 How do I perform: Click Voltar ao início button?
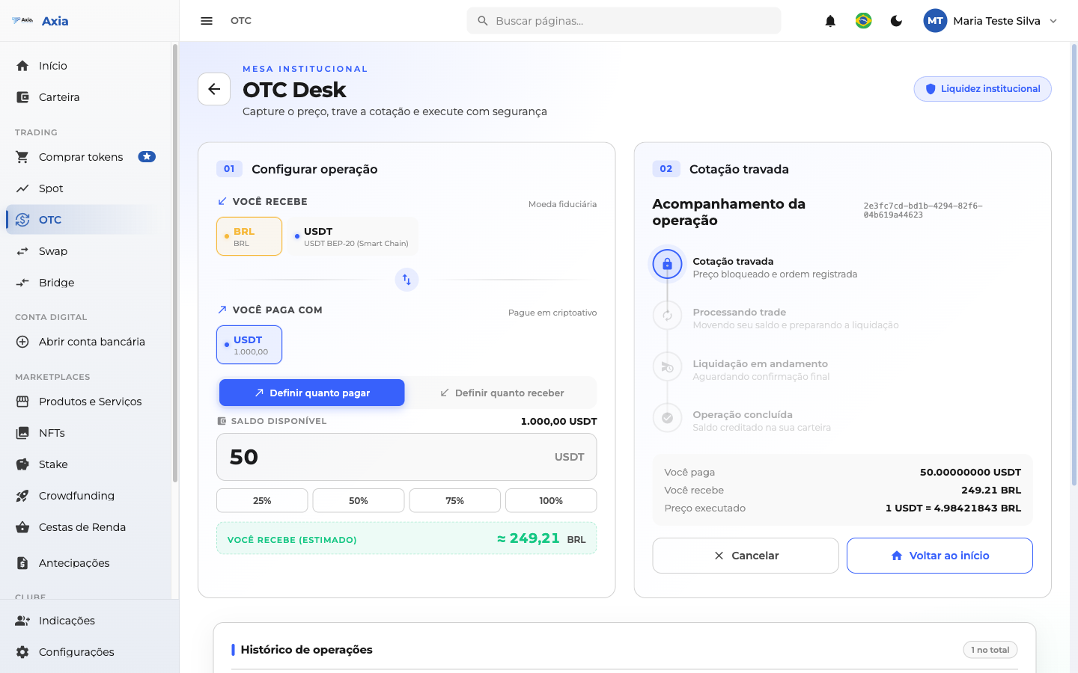[940, 556]
